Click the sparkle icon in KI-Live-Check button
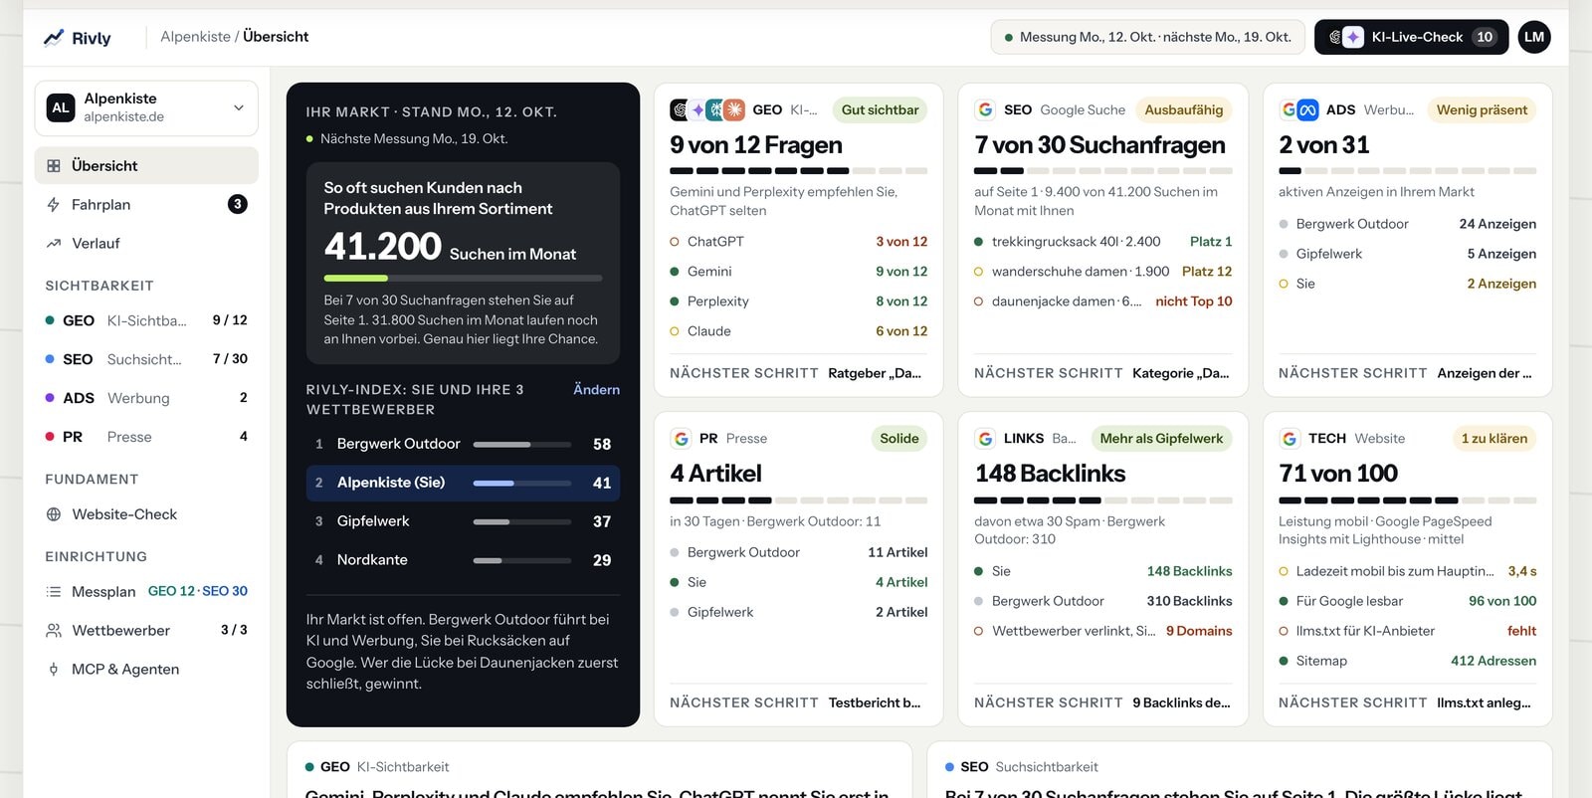 pyautogui.click(x=1353, y=37)
